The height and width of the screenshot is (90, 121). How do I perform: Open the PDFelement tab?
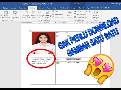(64, 8)
